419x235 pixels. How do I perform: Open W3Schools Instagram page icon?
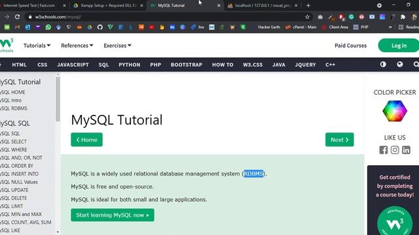tap(395, 150)
